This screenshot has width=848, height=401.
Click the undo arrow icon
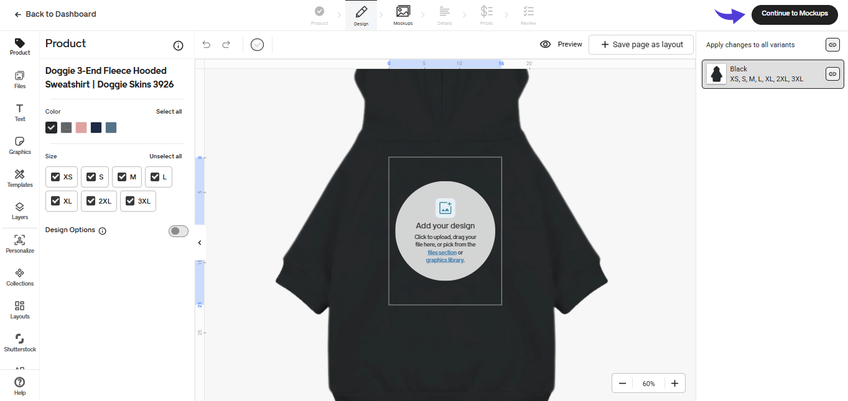(x=207, y=45)
